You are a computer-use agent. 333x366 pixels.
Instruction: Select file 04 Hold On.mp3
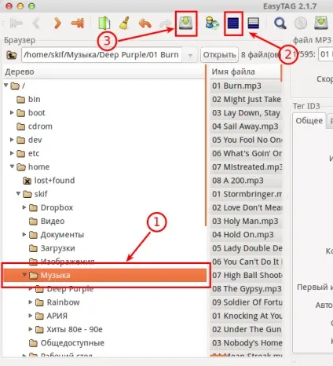coord(246,235)
